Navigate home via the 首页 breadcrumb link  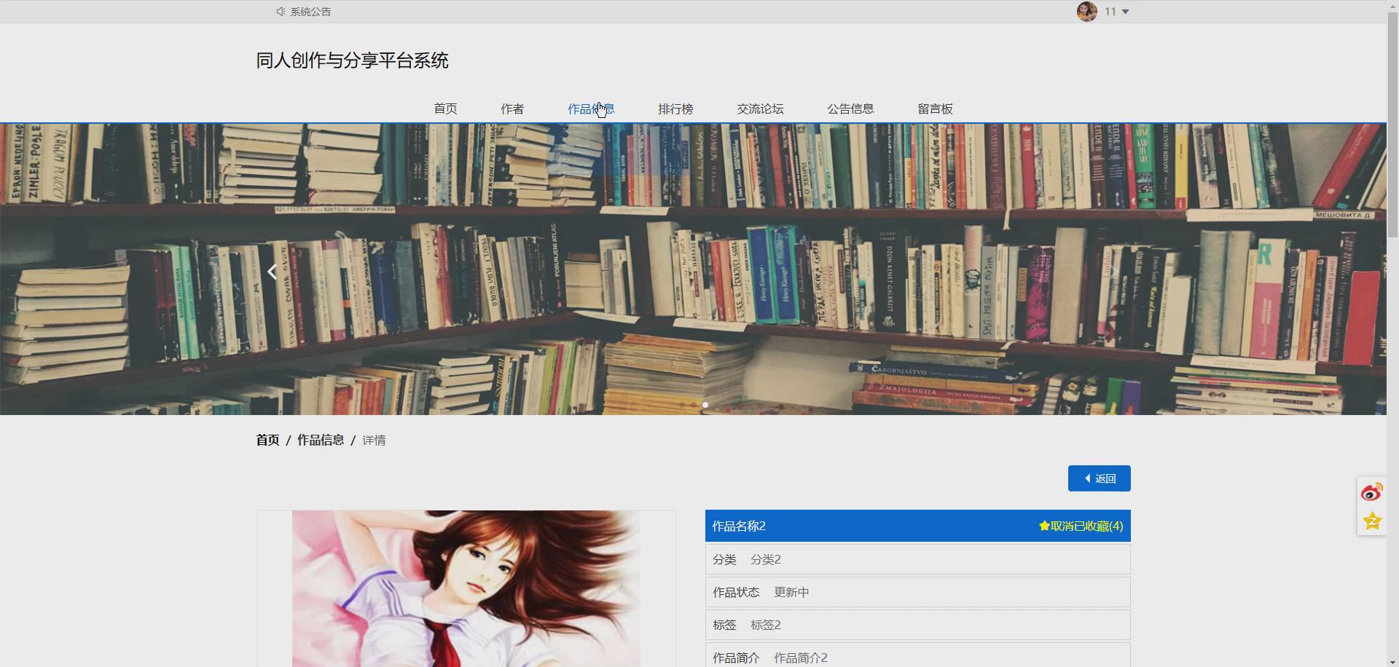coord(267,440)
